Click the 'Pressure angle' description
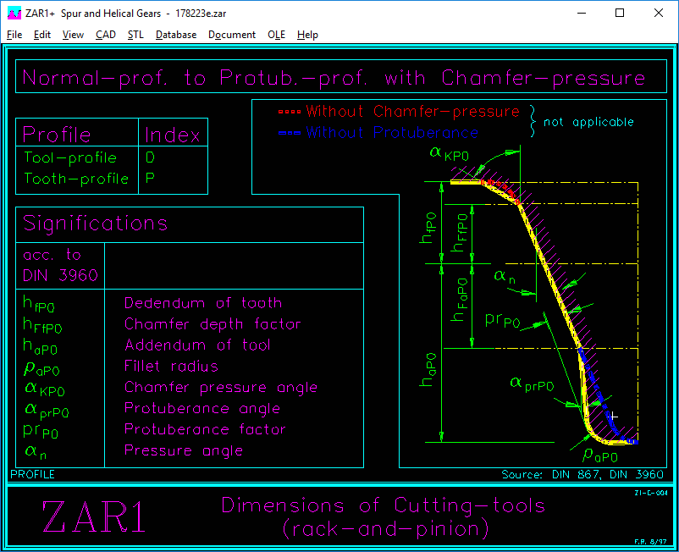The height and width of the screenshot is (552, 679). pos(184,450)
